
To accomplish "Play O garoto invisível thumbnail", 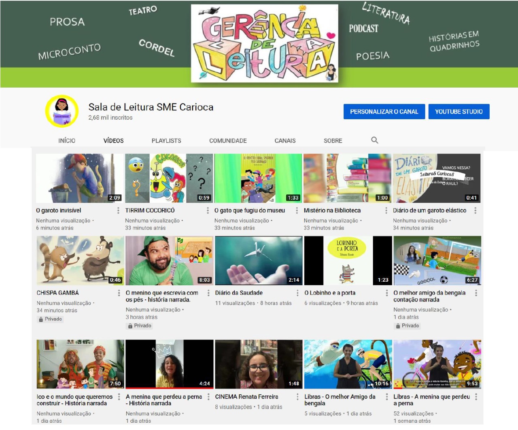I will tap(80, 178).
